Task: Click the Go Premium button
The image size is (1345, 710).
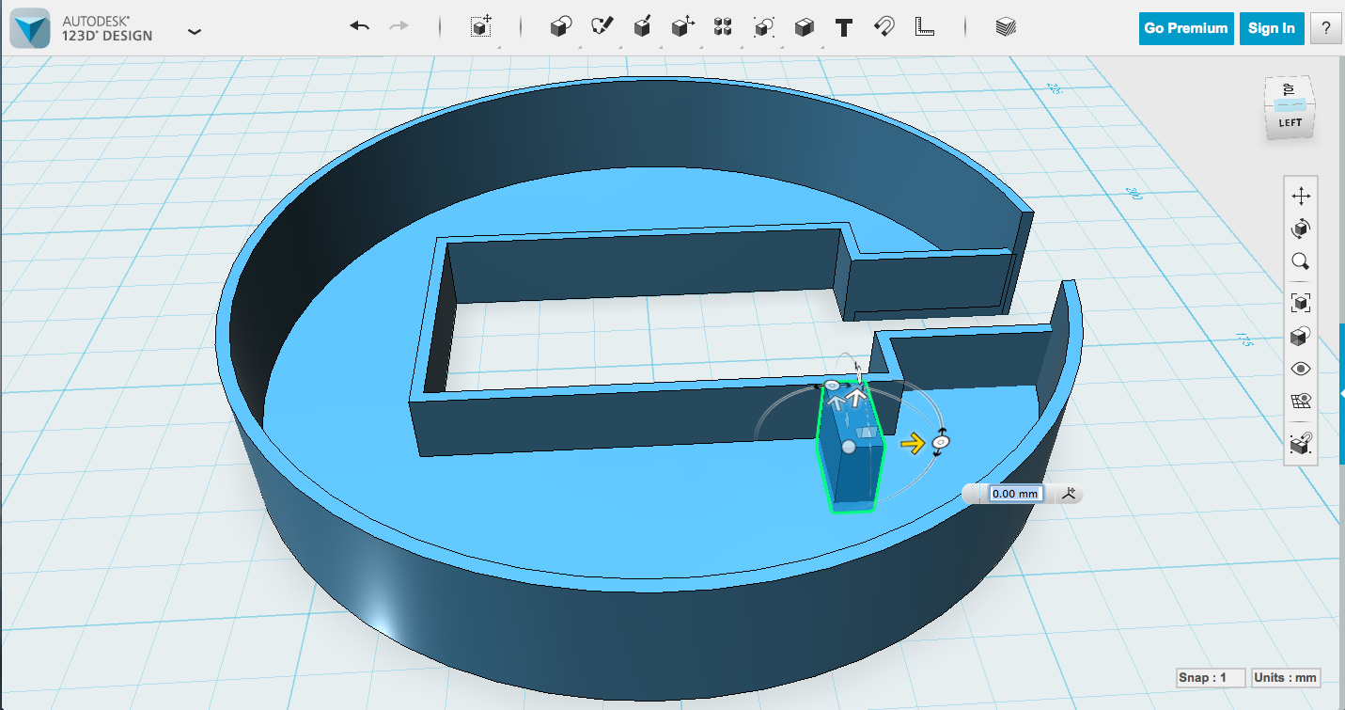Action: pyautogui.click(x=1186, y=28)
